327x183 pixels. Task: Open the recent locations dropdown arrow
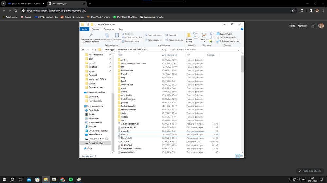(92, 49)
